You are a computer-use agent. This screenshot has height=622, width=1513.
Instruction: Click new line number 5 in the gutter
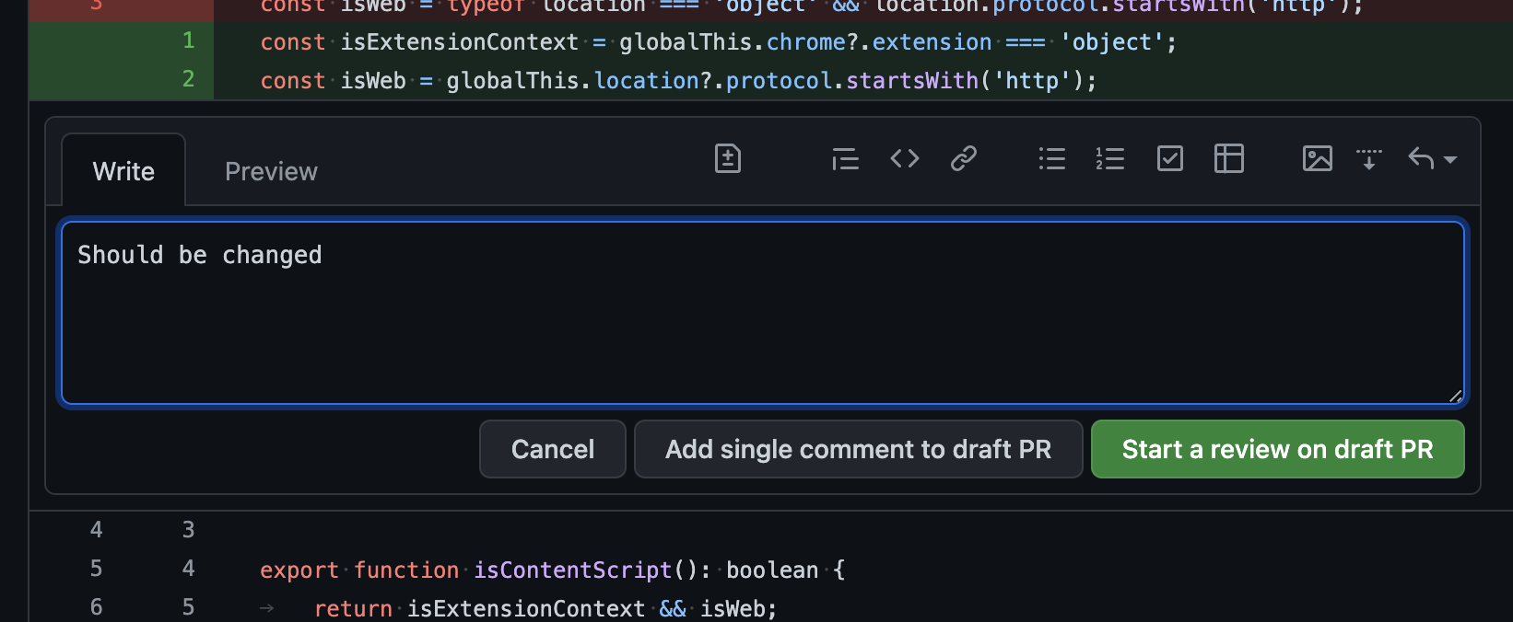(x=189, y=607)
